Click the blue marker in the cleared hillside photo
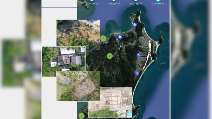 (84, 76)
